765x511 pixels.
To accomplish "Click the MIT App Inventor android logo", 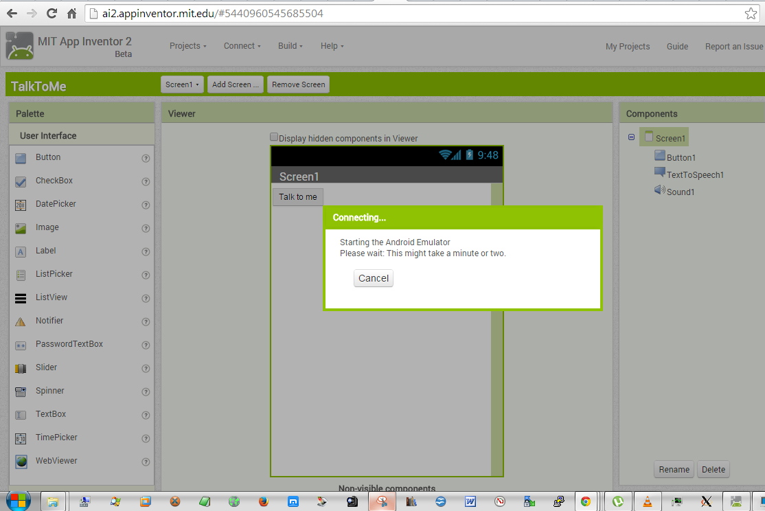I will point(19,46).
